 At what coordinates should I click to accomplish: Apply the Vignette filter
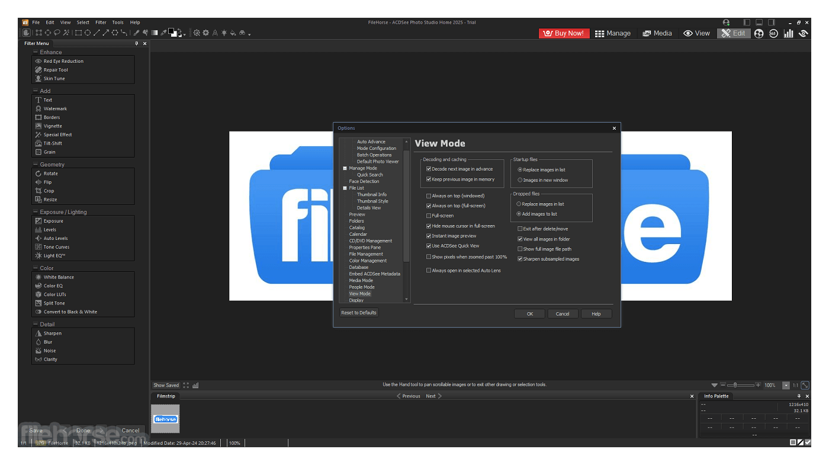tap(53, 126)
